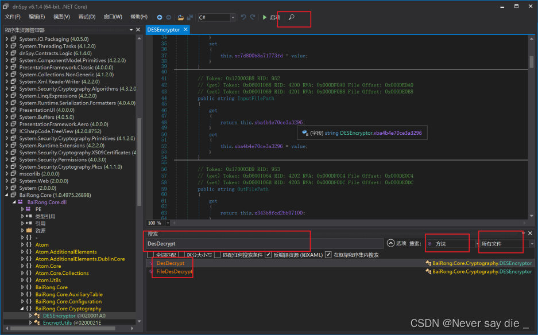Open the 调试(D) menu

point(87,17)
